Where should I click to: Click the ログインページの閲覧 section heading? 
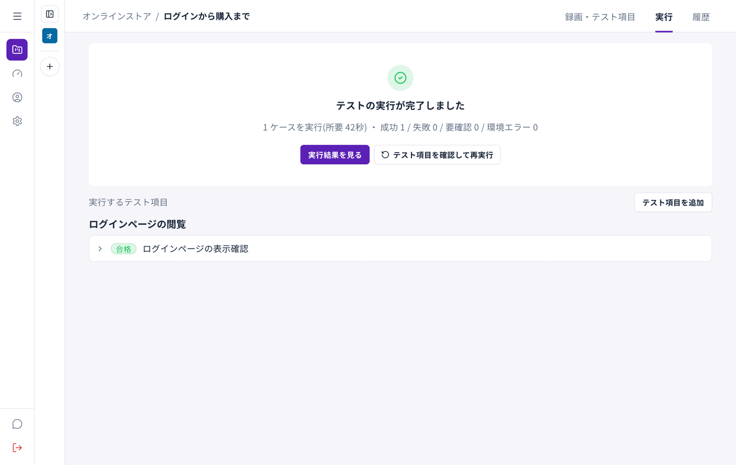click(138, 224)
